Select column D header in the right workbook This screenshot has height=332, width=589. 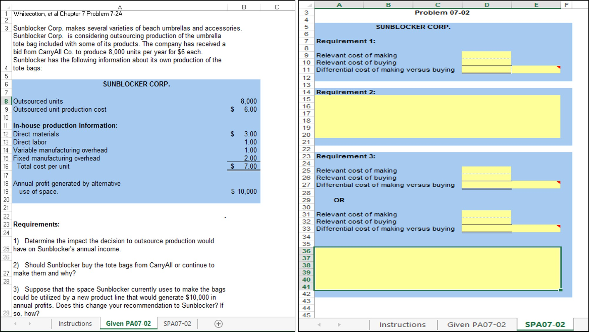(487, 5)
